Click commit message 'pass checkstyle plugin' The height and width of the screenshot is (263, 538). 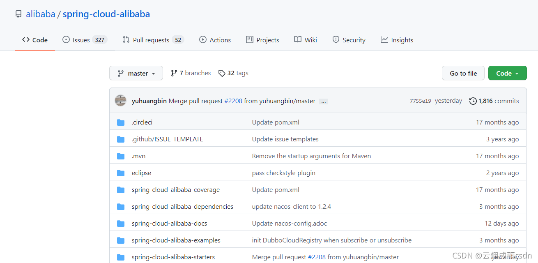[284, 173]
